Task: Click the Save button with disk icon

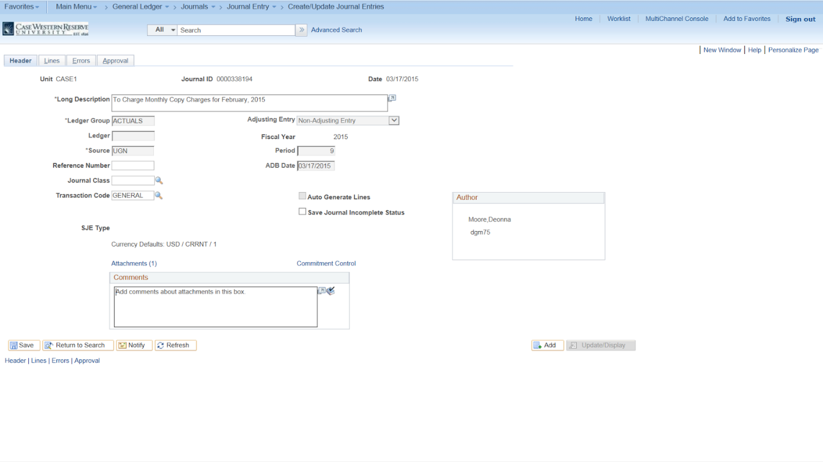Action: [23, 345]
